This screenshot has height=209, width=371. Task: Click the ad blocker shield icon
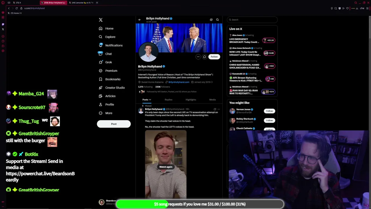(340, 8)
